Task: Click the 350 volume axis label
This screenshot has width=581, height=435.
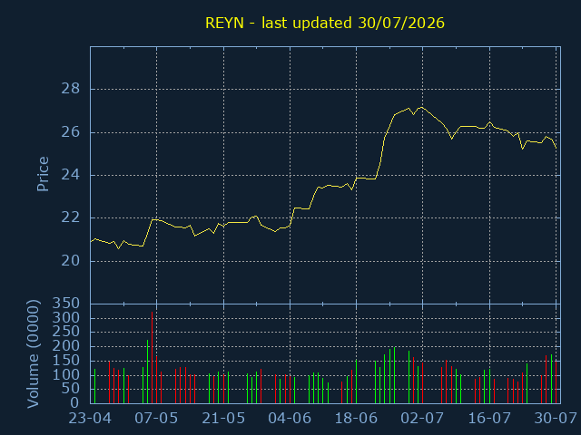Action: (66, 304)
